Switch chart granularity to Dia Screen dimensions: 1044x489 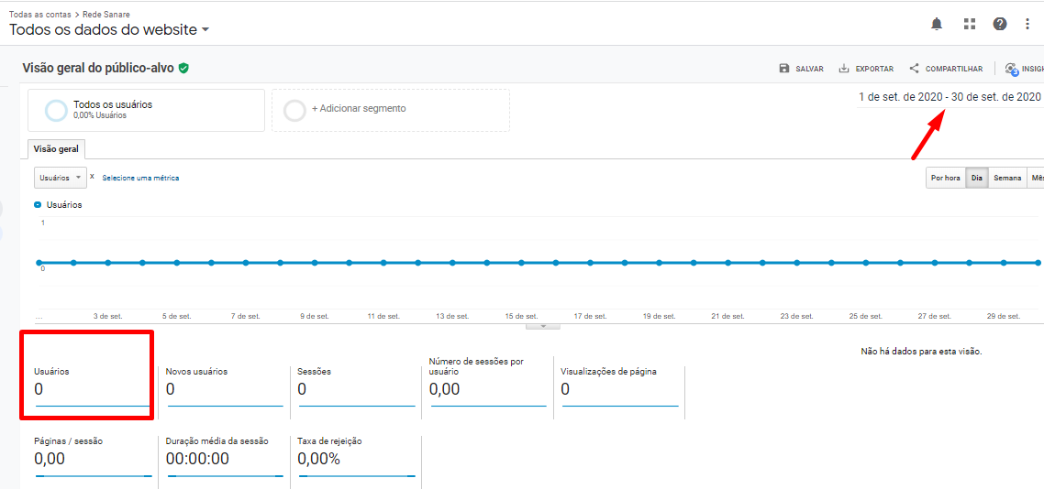(x=977, y=178)
